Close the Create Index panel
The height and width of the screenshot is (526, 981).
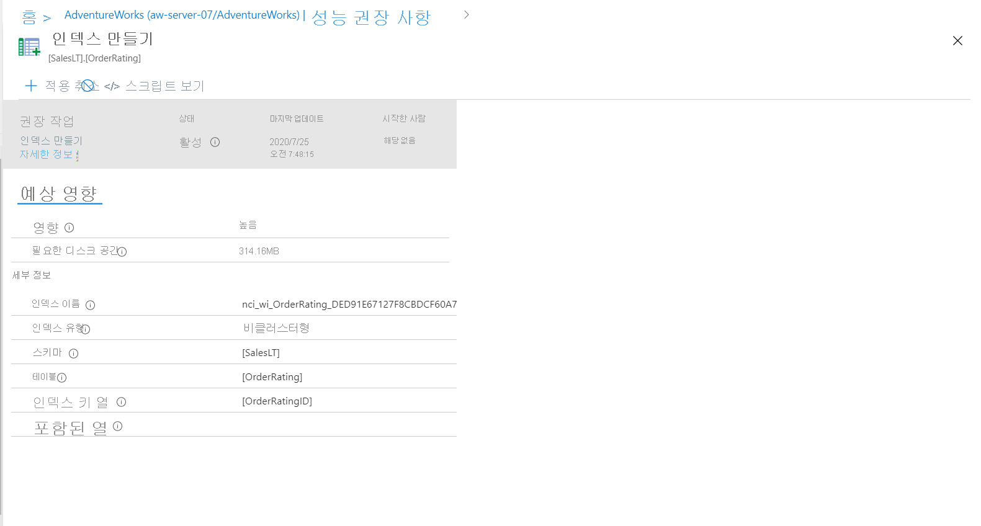(957, 40)
